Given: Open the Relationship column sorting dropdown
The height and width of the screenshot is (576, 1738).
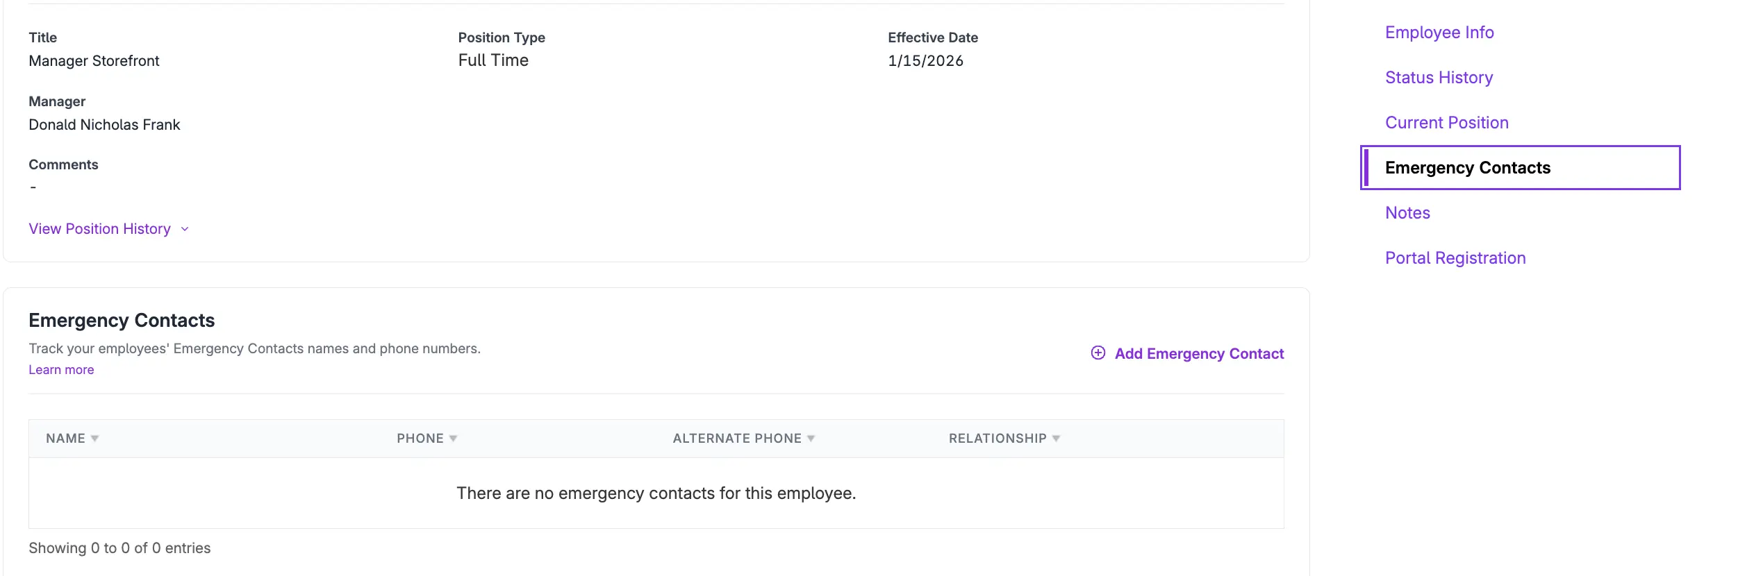Looking at the screenshot, I should (1057, 438).
